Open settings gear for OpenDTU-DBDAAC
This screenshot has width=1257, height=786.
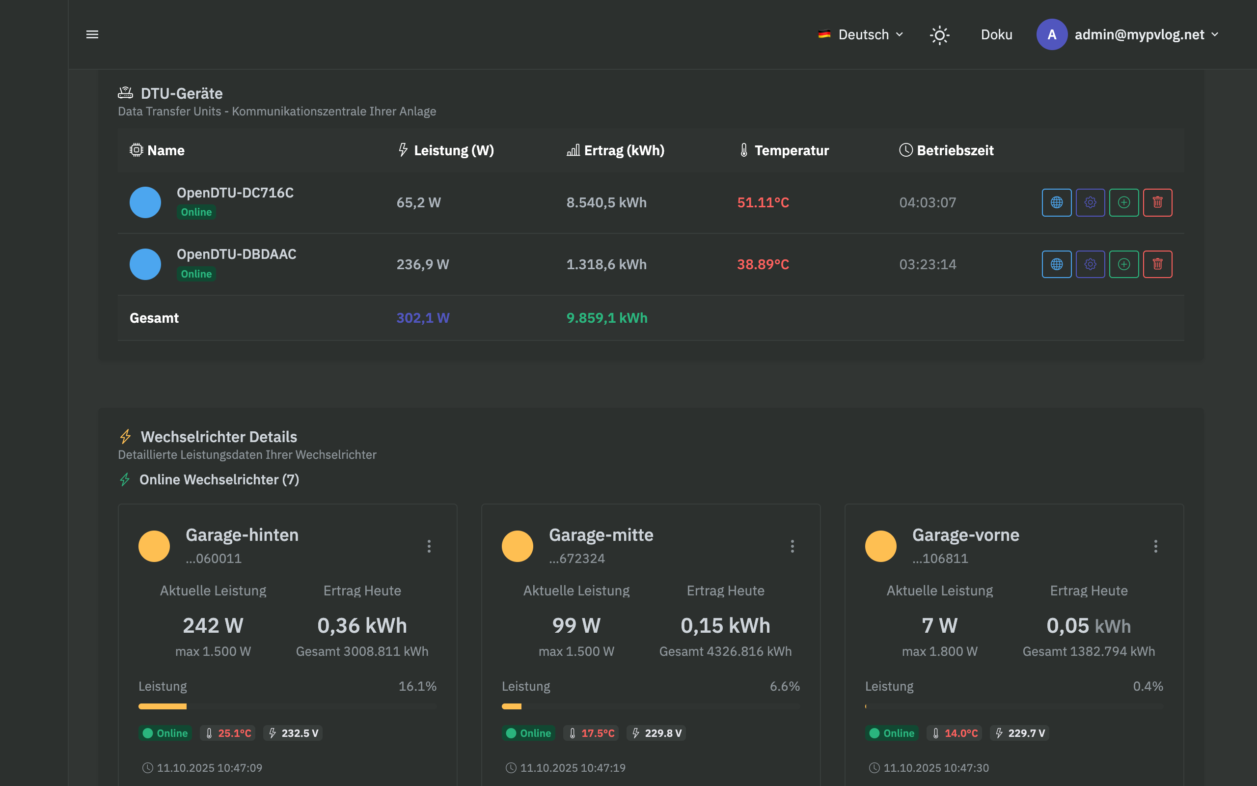coord(1090,264)
